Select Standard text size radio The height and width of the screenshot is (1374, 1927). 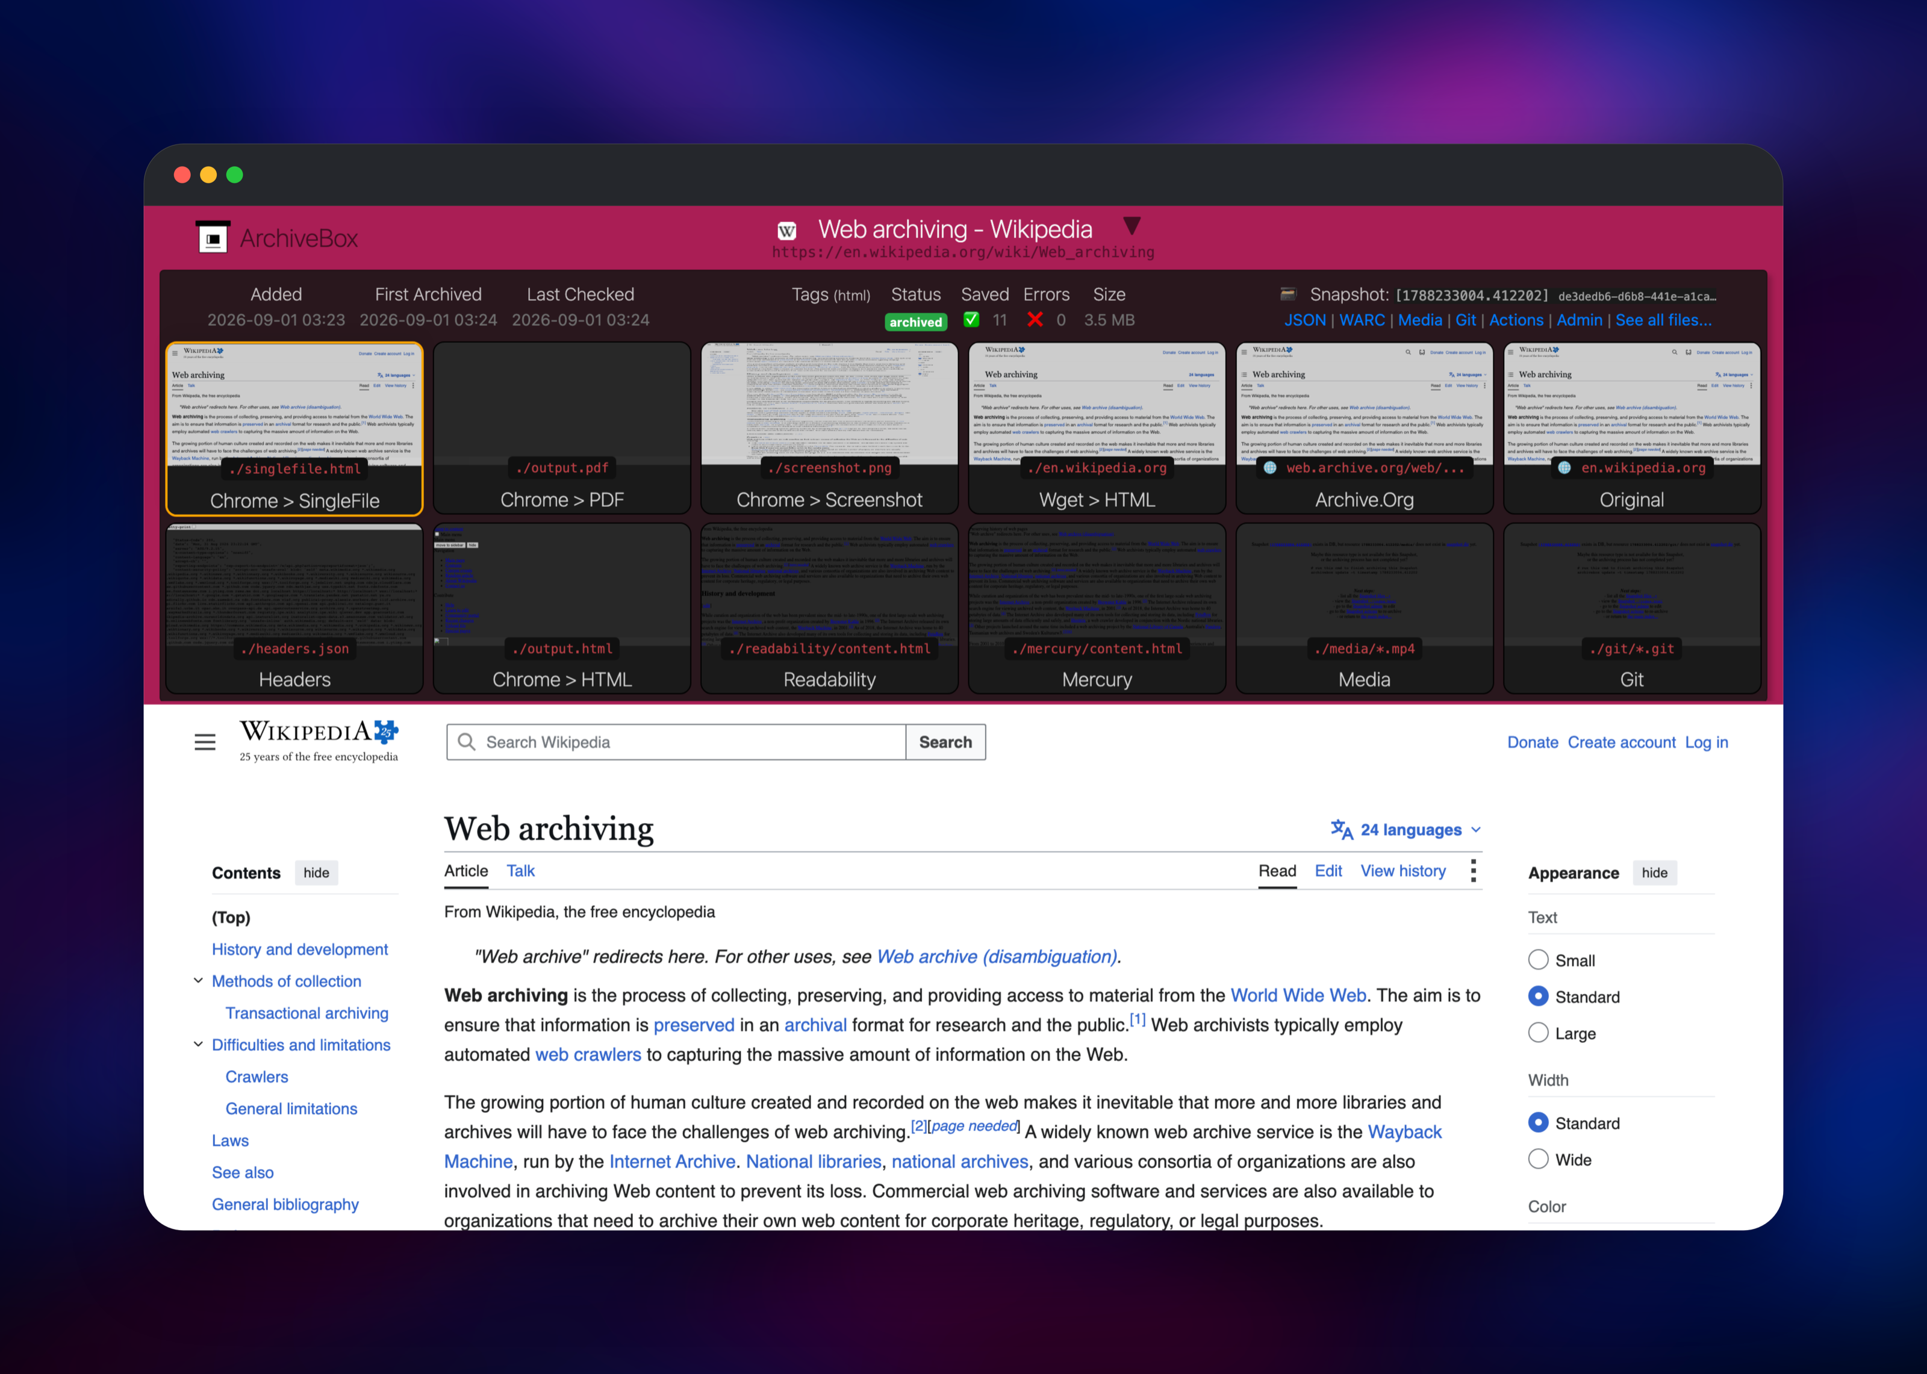(1538, 996)
